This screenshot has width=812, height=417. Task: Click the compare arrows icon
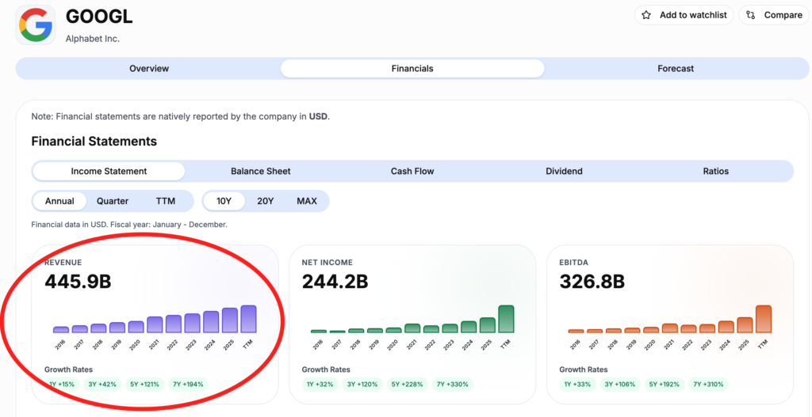[x=750, y=15]
